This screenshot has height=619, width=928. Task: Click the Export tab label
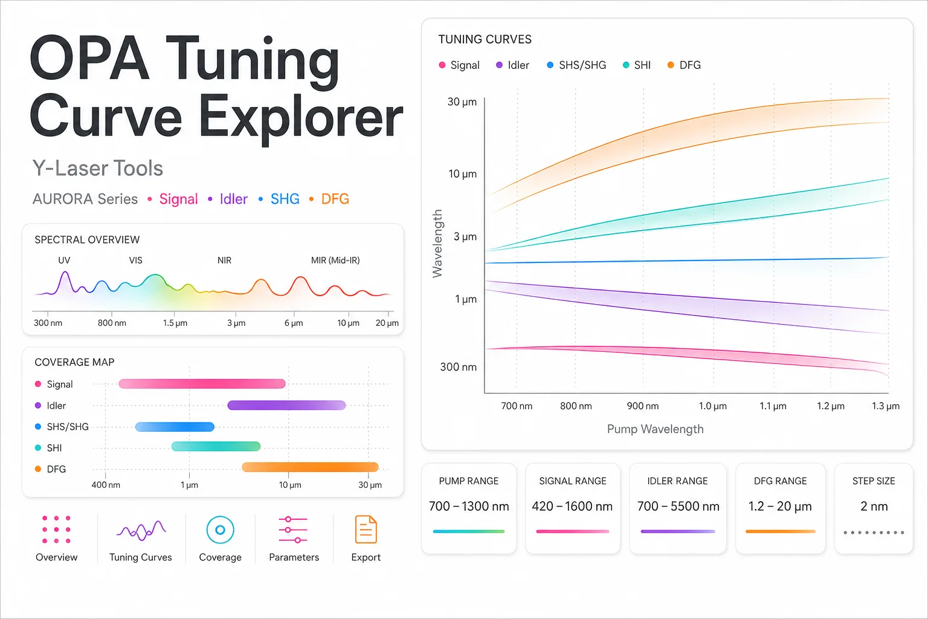366,557
